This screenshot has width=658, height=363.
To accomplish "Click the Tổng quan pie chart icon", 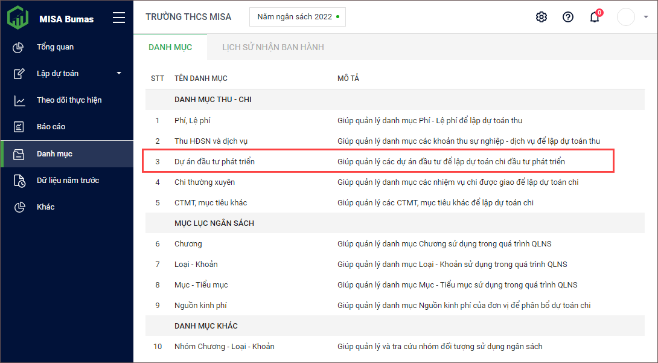I will [19, 47].
